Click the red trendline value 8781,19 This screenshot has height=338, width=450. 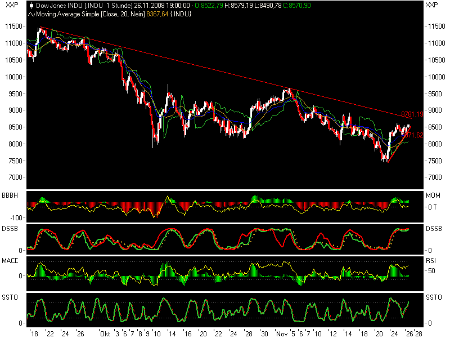point(412,114)
